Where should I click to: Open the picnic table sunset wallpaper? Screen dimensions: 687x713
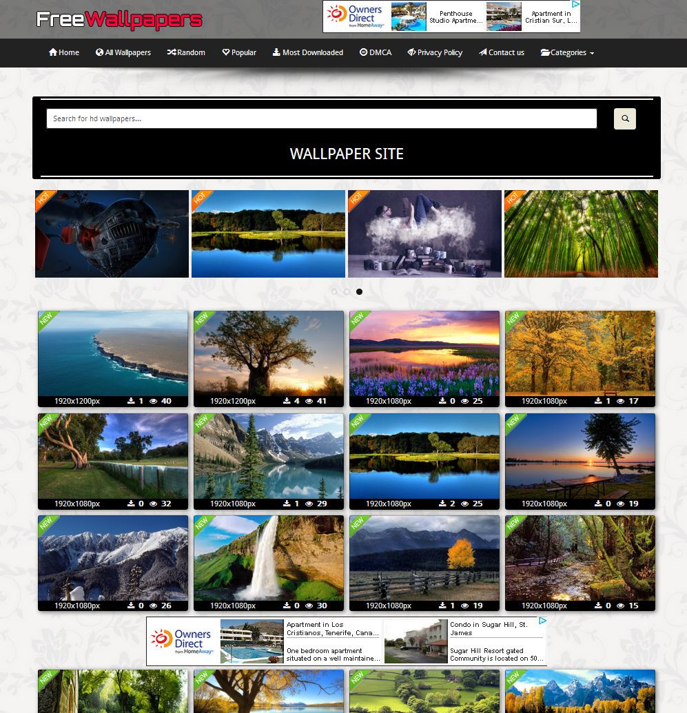580,456
